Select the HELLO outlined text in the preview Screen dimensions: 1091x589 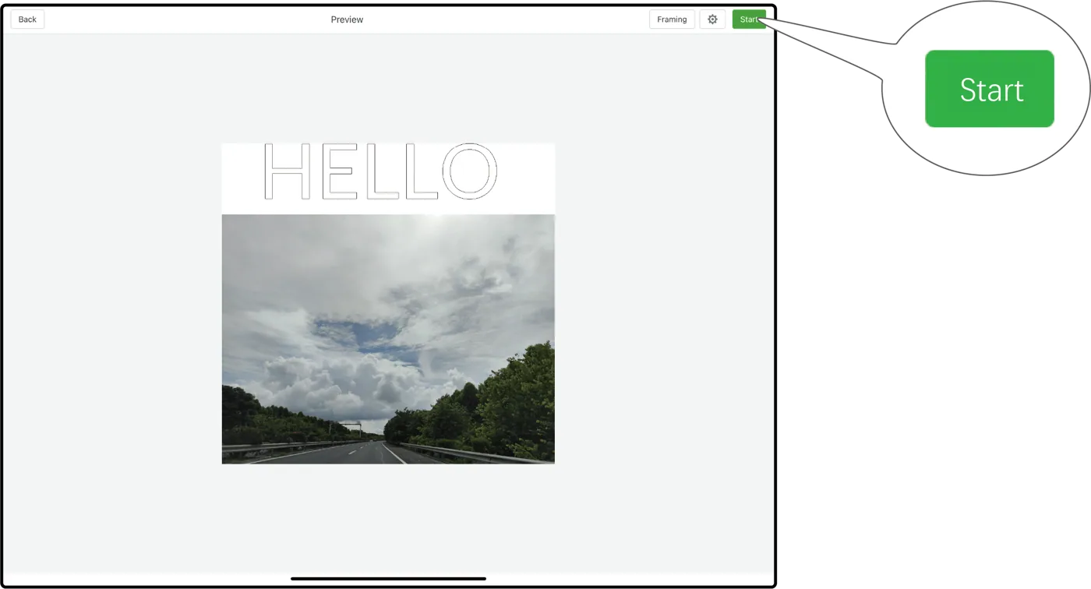(x=380, y=171)
